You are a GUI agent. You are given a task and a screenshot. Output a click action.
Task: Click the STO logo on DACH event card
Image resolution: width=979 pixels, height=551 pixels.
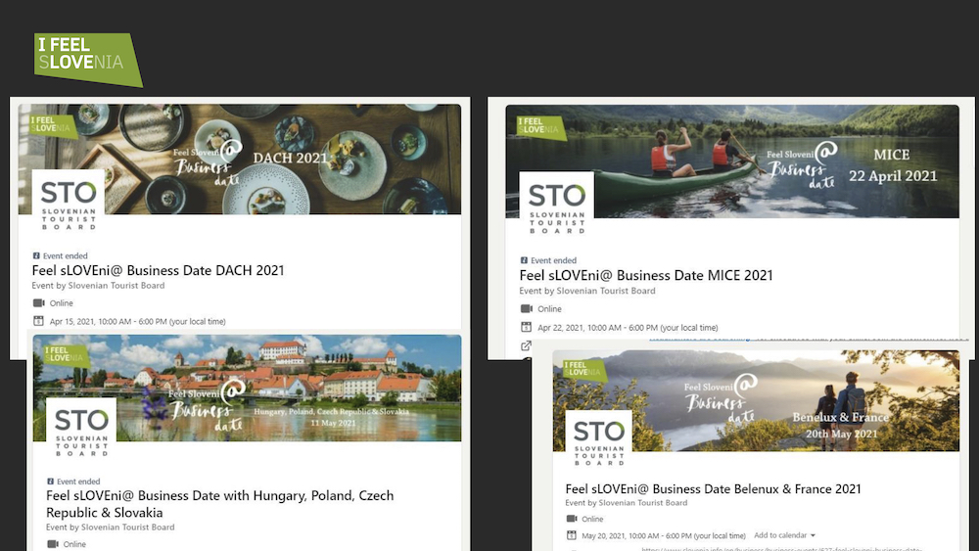point(69,201)
